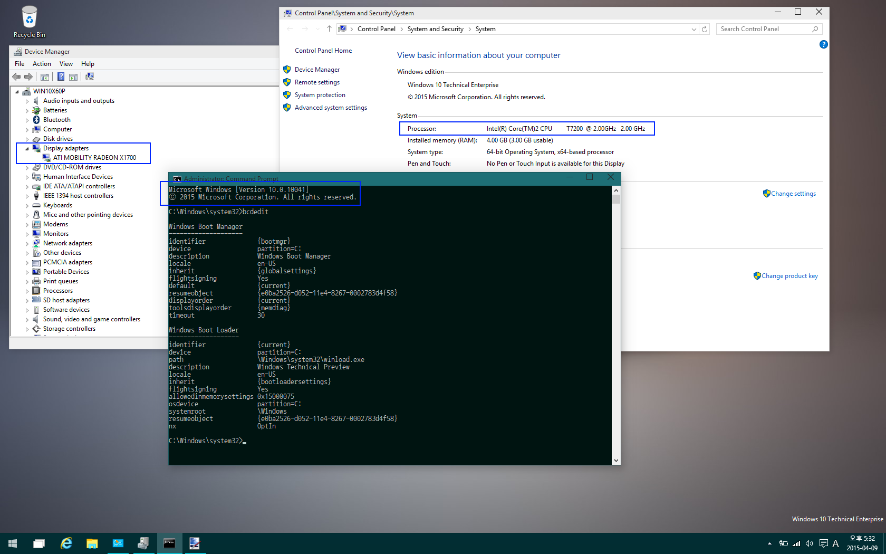
Task: Click Show/Hide Action Pane toolbar icon
Action: click(73, 77)
